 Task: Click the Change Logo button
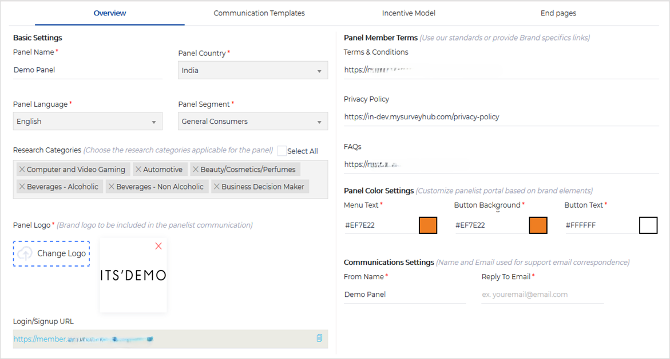tap(51, 253)
